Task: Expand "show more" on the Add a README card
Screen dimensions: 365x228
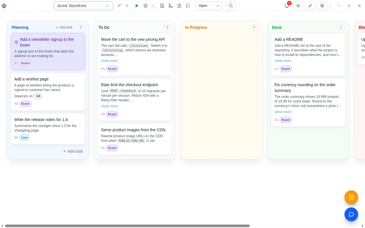Action: [x=283, y=61]
